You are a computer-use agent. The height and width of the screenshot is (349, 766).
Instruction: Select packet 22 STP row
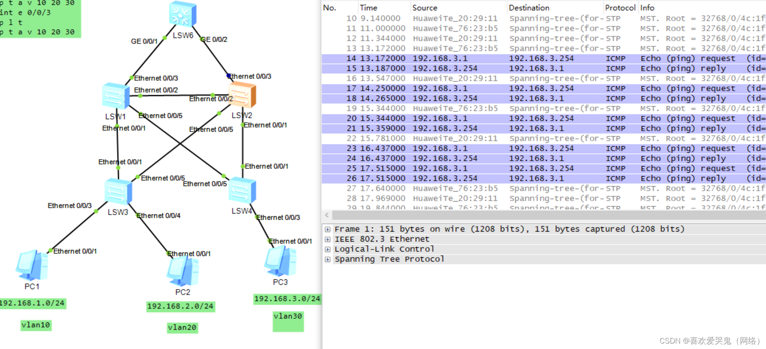[x=544, y=139]
